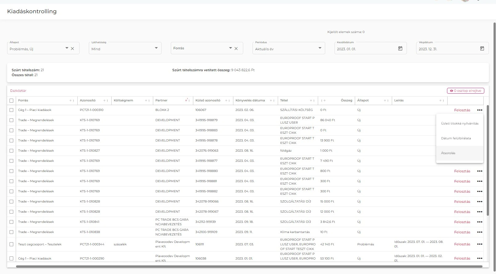This screenshot has width=496, height=274.
Task: Sort by Partner column arrow
Action: tap(186, 100)
